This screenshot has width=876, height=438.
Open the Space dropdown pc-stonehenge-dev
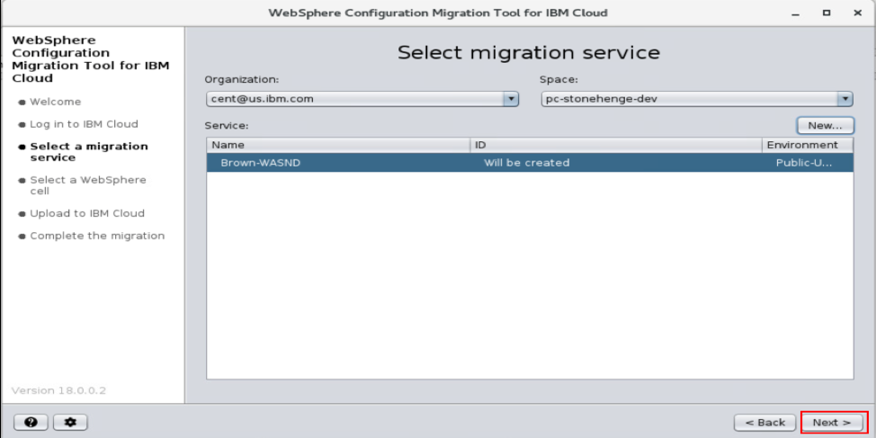(845, 99)
